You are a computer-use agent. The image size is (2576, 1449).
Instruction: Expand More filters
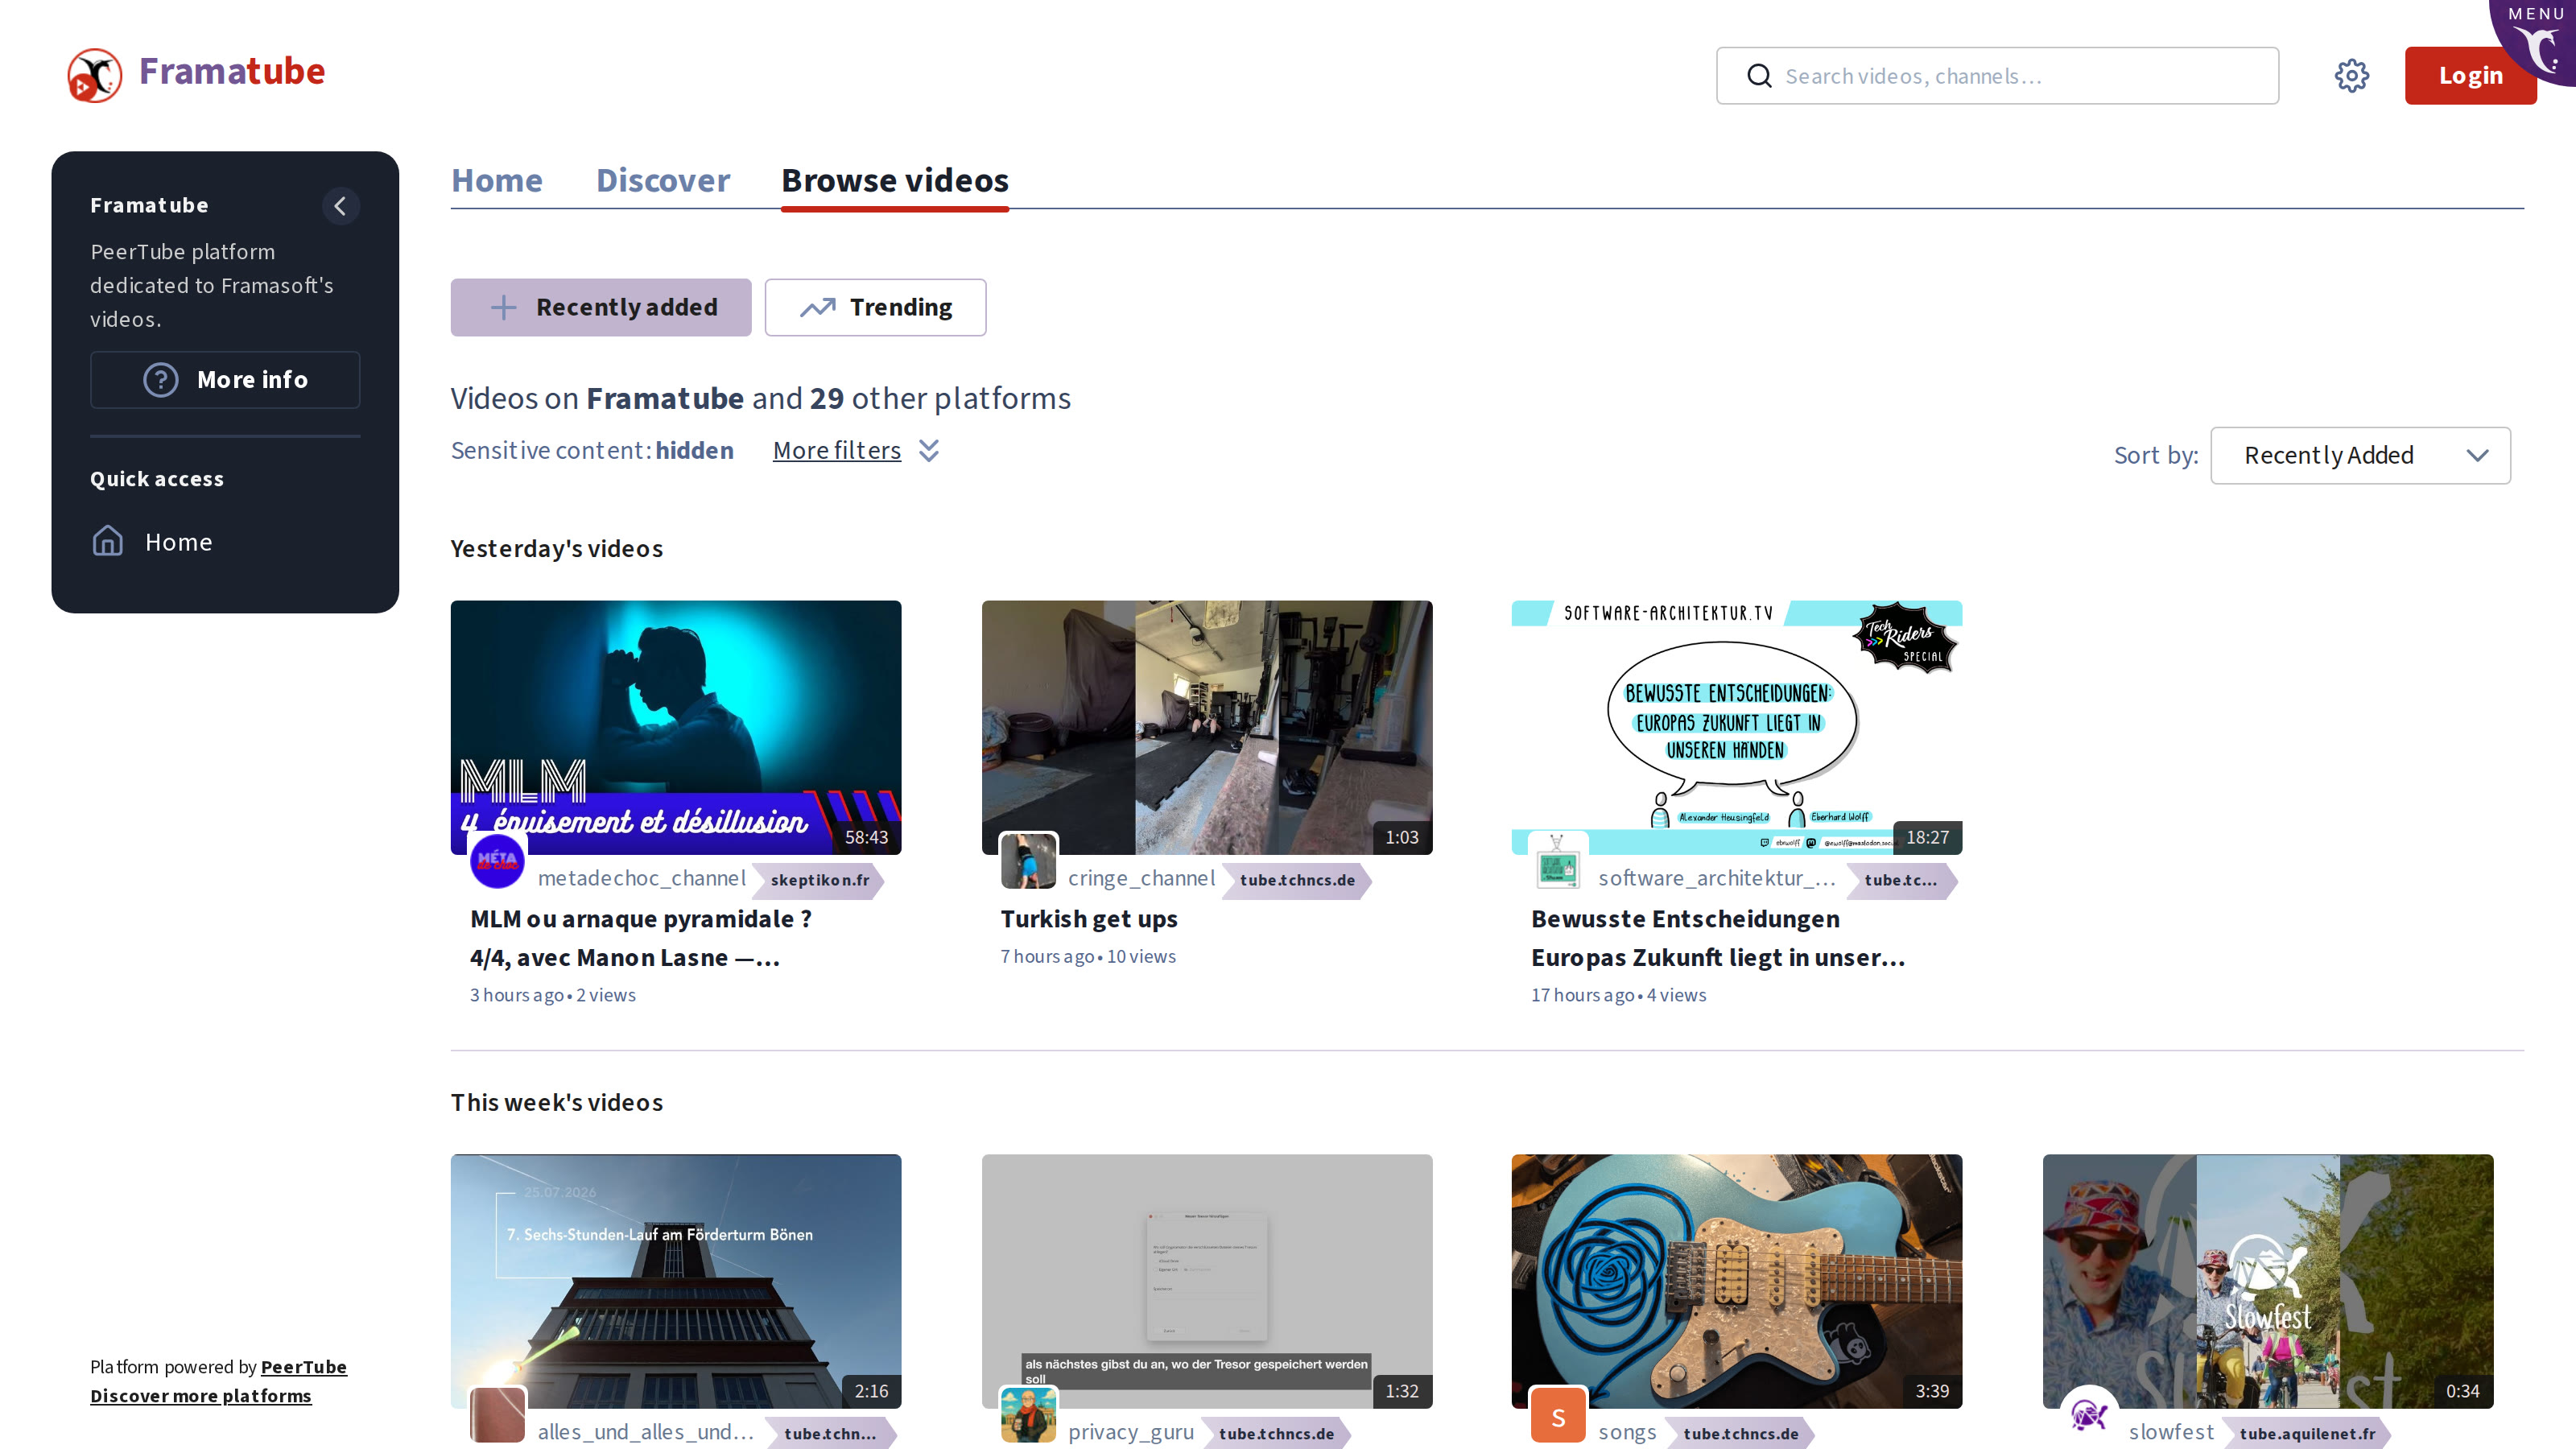(856, 451)
